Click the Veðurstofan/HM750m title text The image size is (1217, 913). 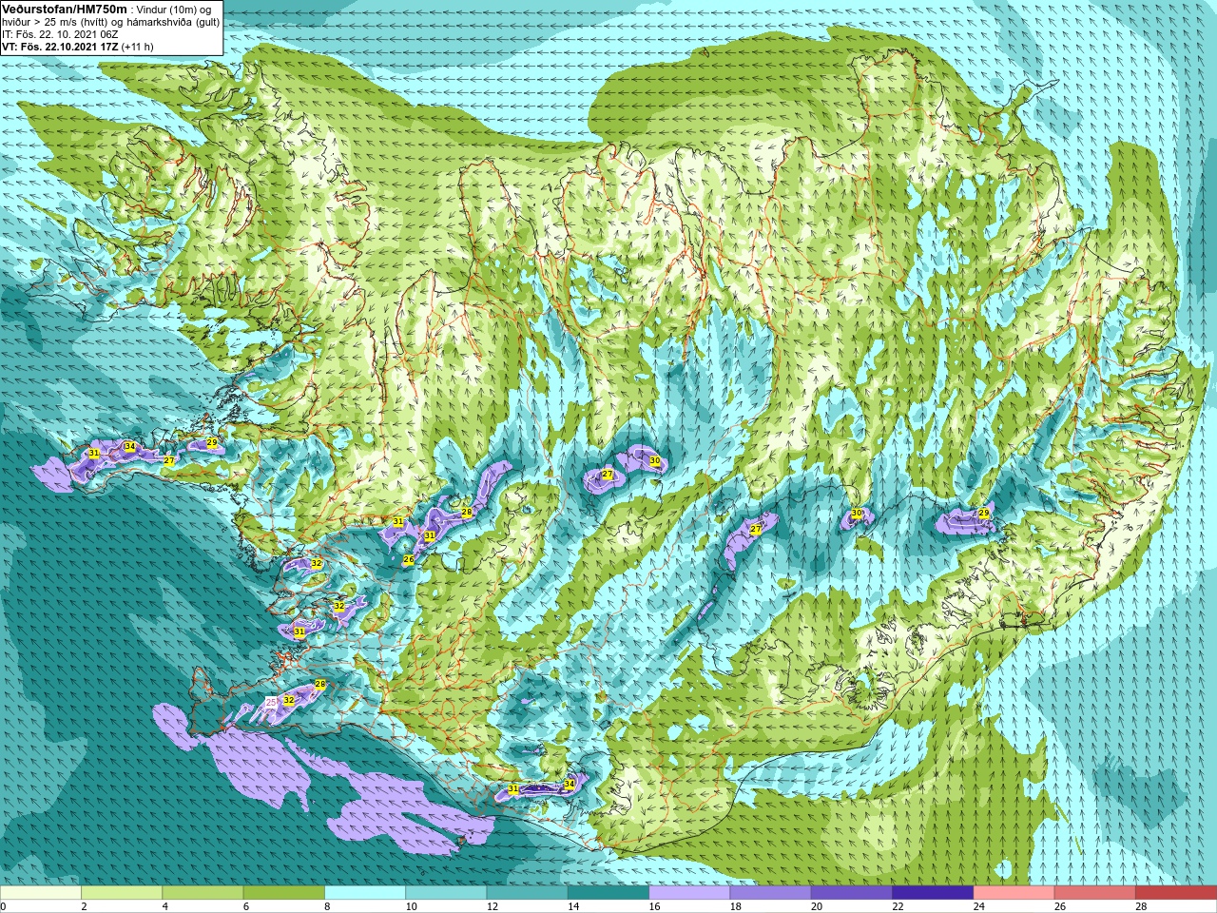[x=64, y=9]
